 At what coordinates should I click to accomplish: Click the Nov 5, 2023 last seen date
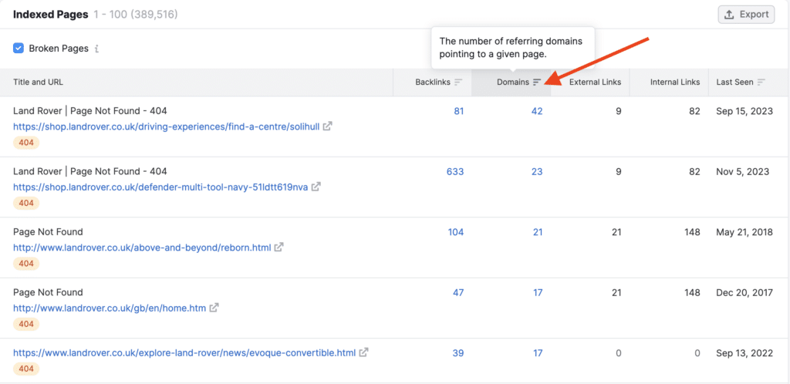click(x=743, y=172)
